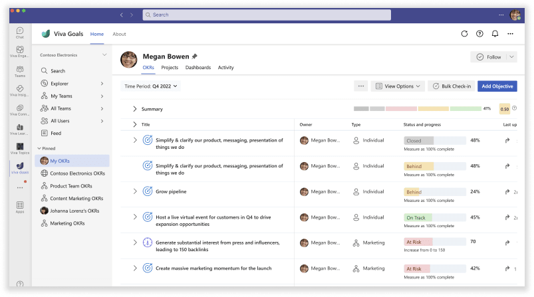
Task: Expand the Summary row
Action: point(135,109)
